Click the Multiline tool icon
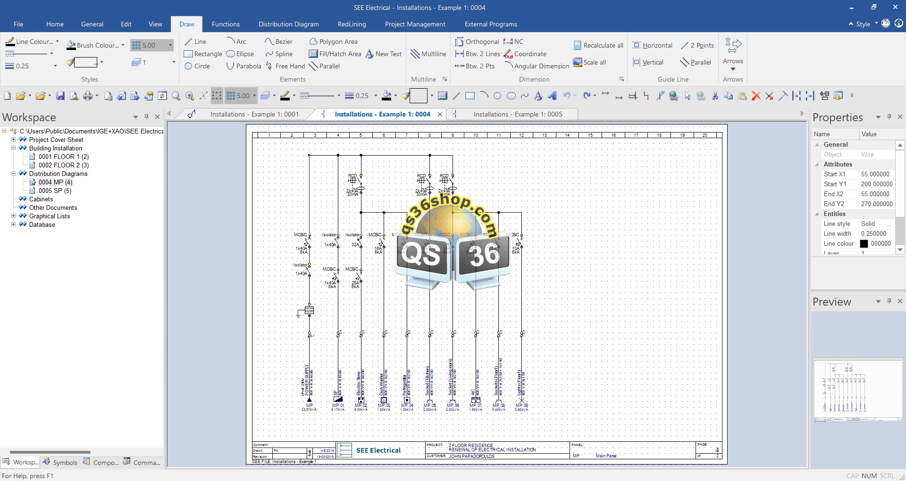906x481 pixels. tap(428, 54)
